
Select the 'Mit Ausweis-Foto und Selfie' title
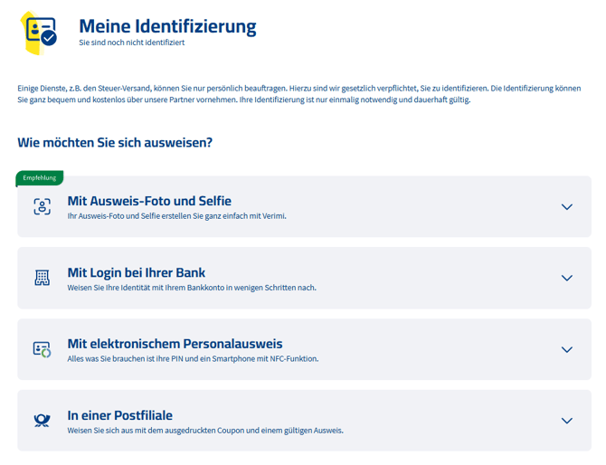tap(149, 201)
